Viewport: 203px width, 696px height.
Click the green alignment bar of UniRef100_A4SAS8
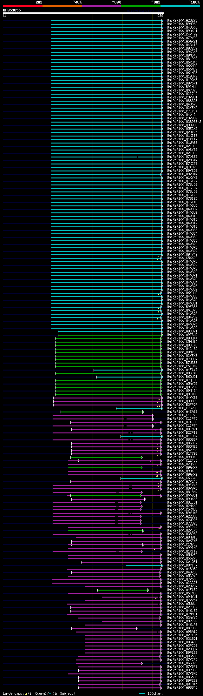pyautogui.click(x=102, y=412)
